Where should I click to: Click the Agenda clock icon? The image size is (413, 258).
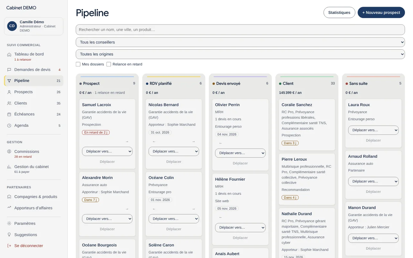pyautogui.click(x=9, y=125)
